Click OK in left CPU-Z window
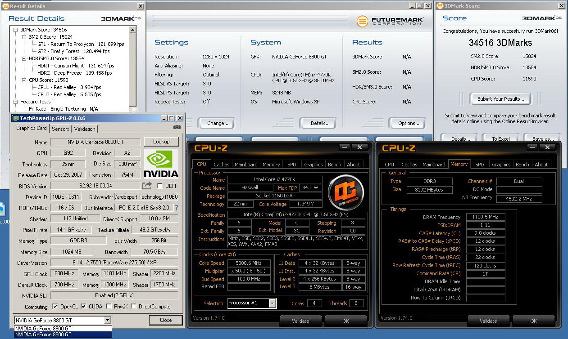 (x=345, y=321)
